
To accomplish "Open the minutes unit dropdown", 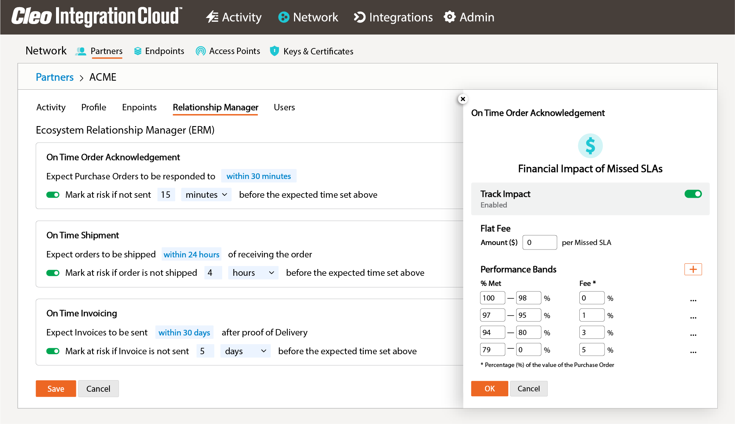I will point(206,195).
